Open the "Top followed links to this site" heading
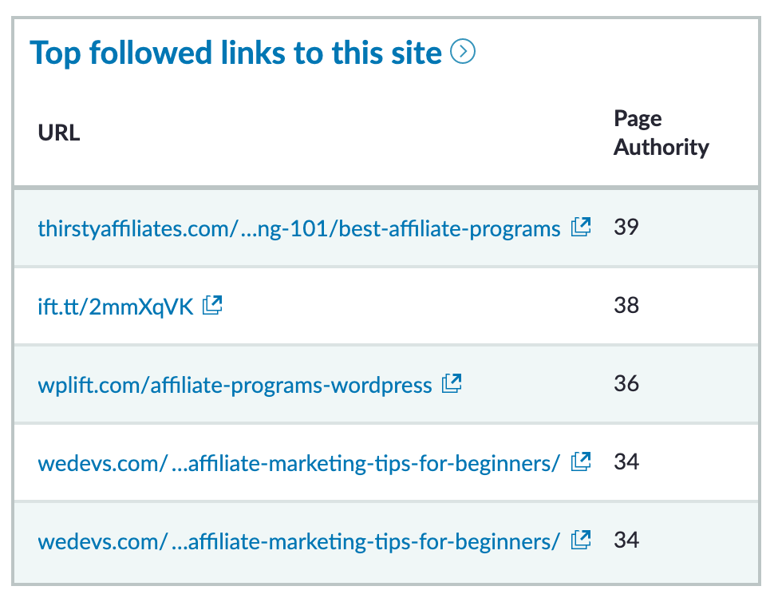774x602 pixels. 235,53
